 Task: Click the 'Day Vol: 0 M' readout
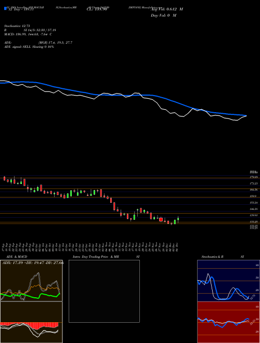point(163,15)
